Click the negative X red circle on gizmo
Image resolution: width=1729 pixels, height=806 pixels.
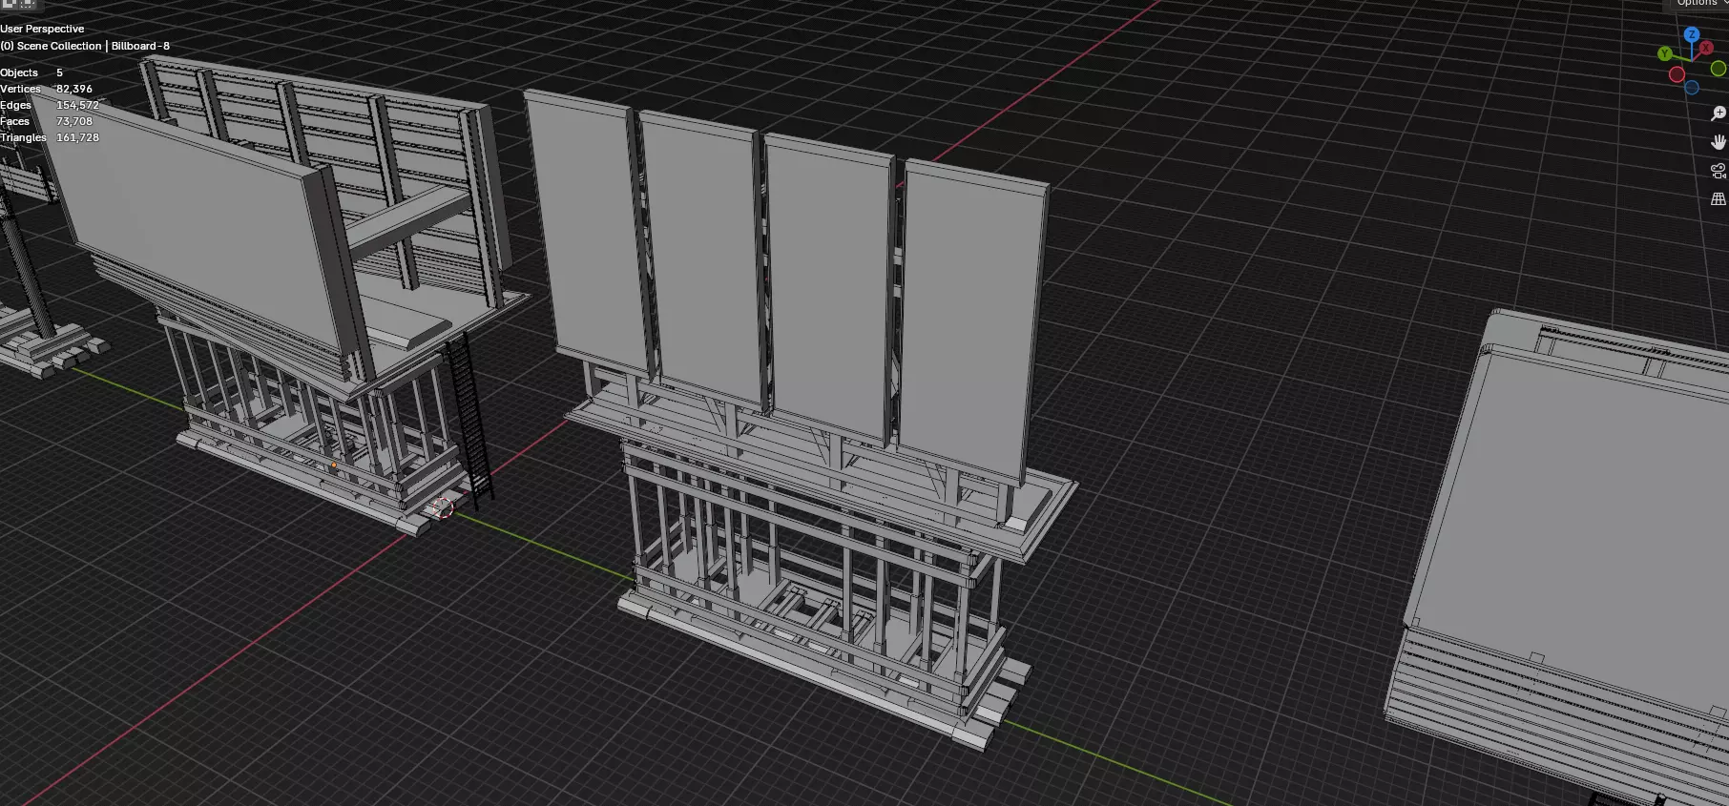tap(1677, 74)
